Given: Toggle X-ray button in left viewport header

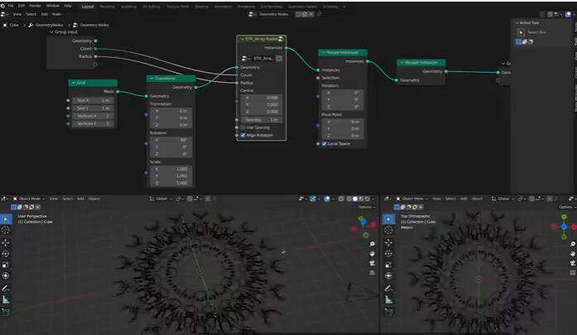Looking at the screenshot, I should (341, 199).
